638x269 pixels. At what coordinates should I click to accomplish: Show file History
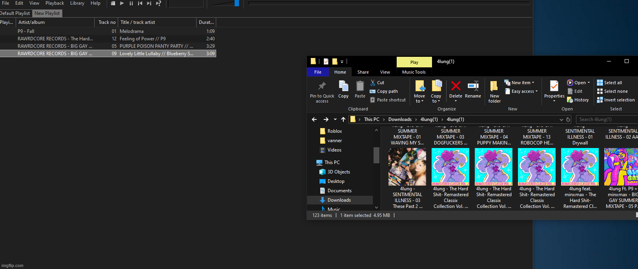point(578,100)
